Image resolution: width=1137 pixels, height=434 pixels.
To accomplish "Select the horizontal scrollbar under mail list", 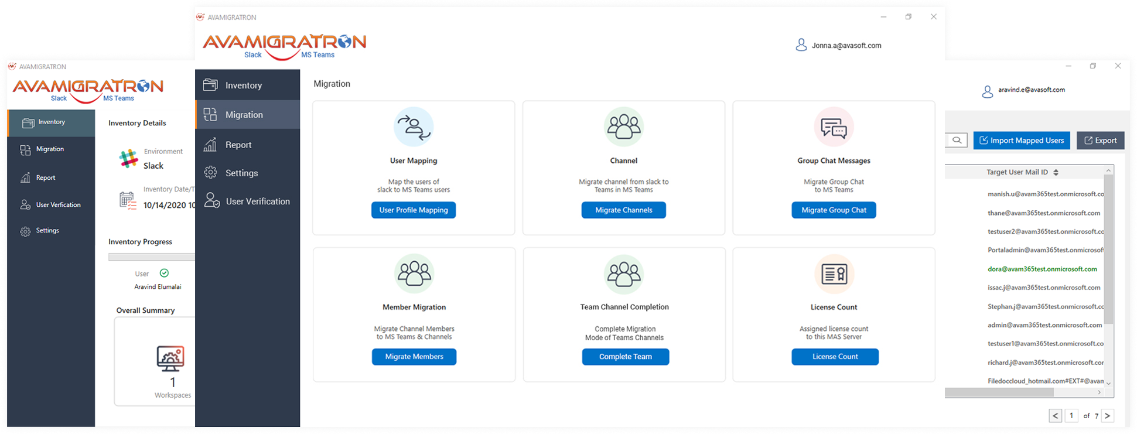I will (x=999, y=392).
